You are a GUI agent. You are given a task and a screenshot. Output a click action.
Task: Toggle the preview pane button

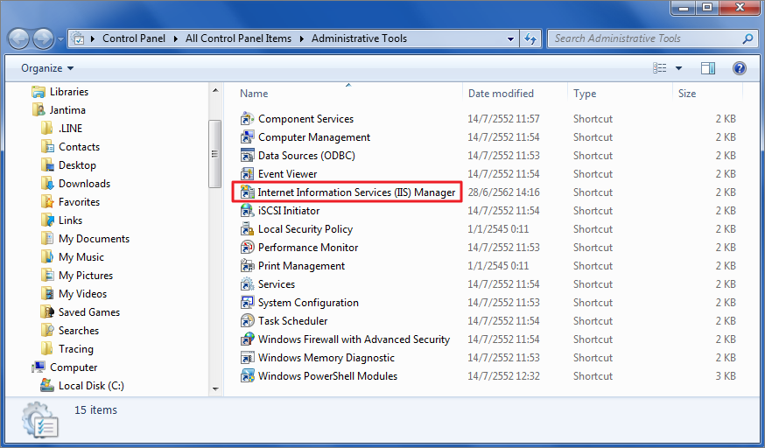(x=708, y=68)
